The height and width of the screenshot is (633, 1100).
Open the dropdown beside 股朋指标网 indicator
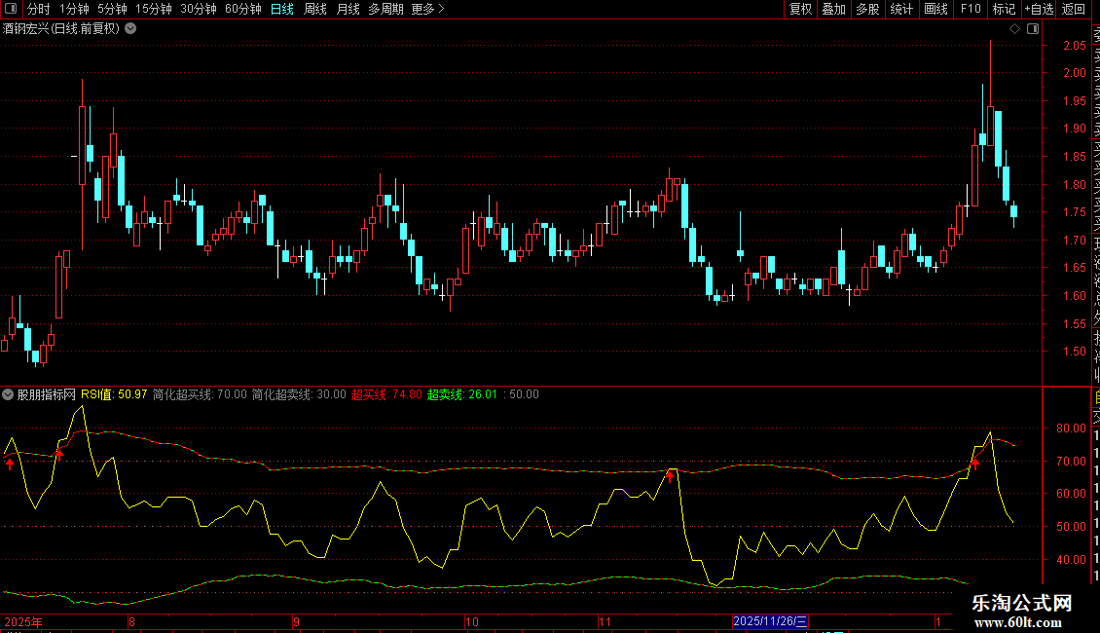(8, 394)
